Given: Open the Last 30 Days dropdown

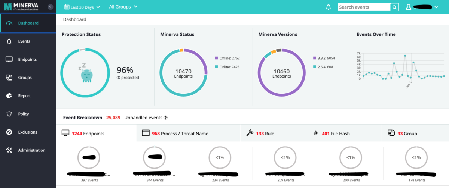Looking at the screenshot, I should pyautogui.click(x=82, y=7).
